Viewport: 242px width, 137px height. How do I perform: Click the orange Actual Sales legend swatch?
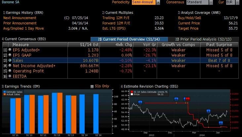[x=5, y=95]
